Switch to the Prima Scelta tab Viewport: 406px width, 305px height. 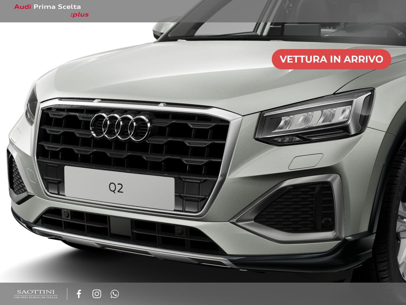tap(57, 6)
